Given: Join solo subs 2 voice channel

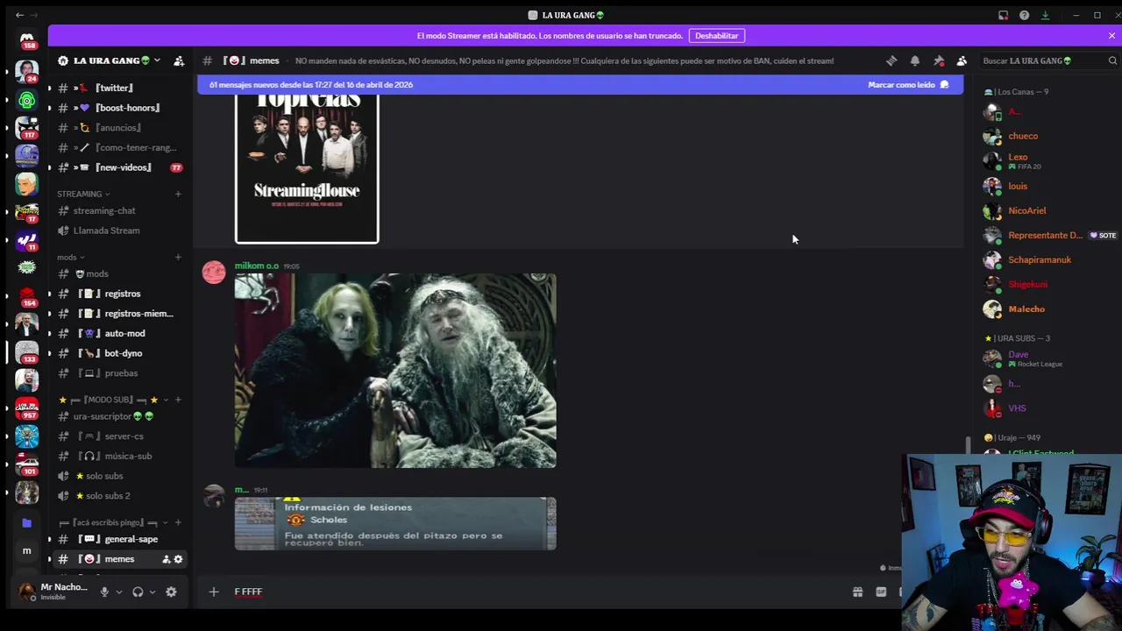Looking at the screenshot, I should (120, 496).
